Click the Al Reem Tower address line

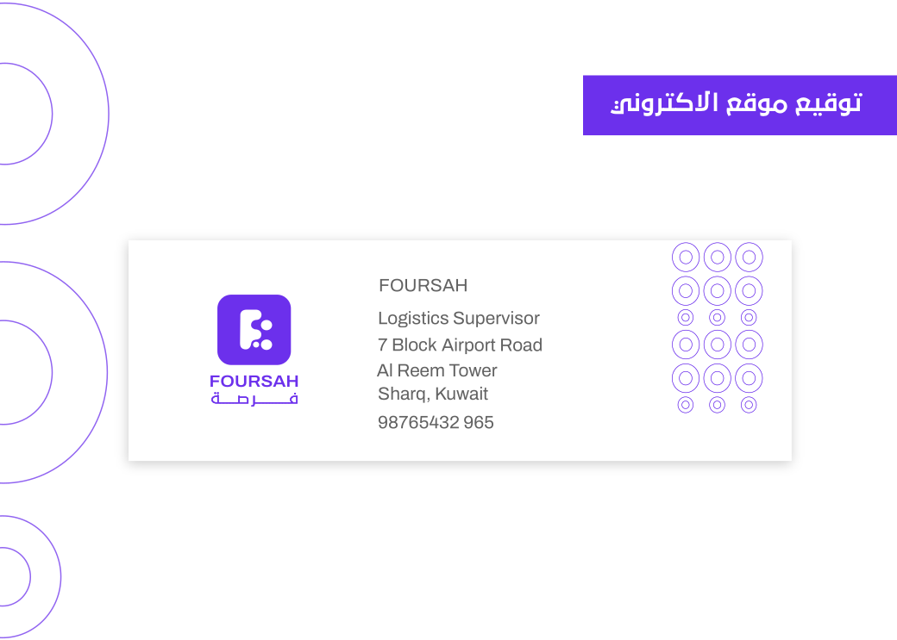point(437,370)
